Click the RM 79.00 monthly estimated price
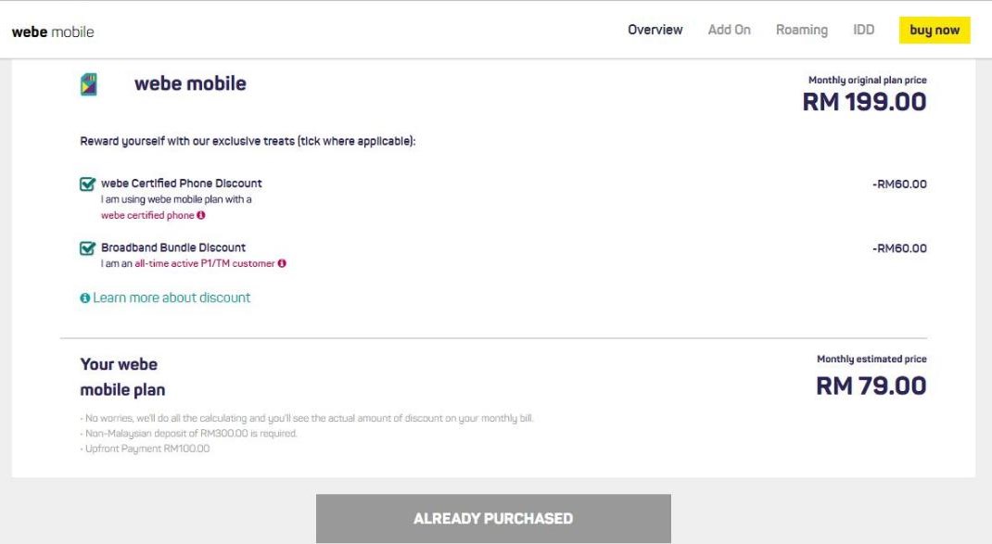Viewport: 992px width, 544px height. tap(871, 386)
